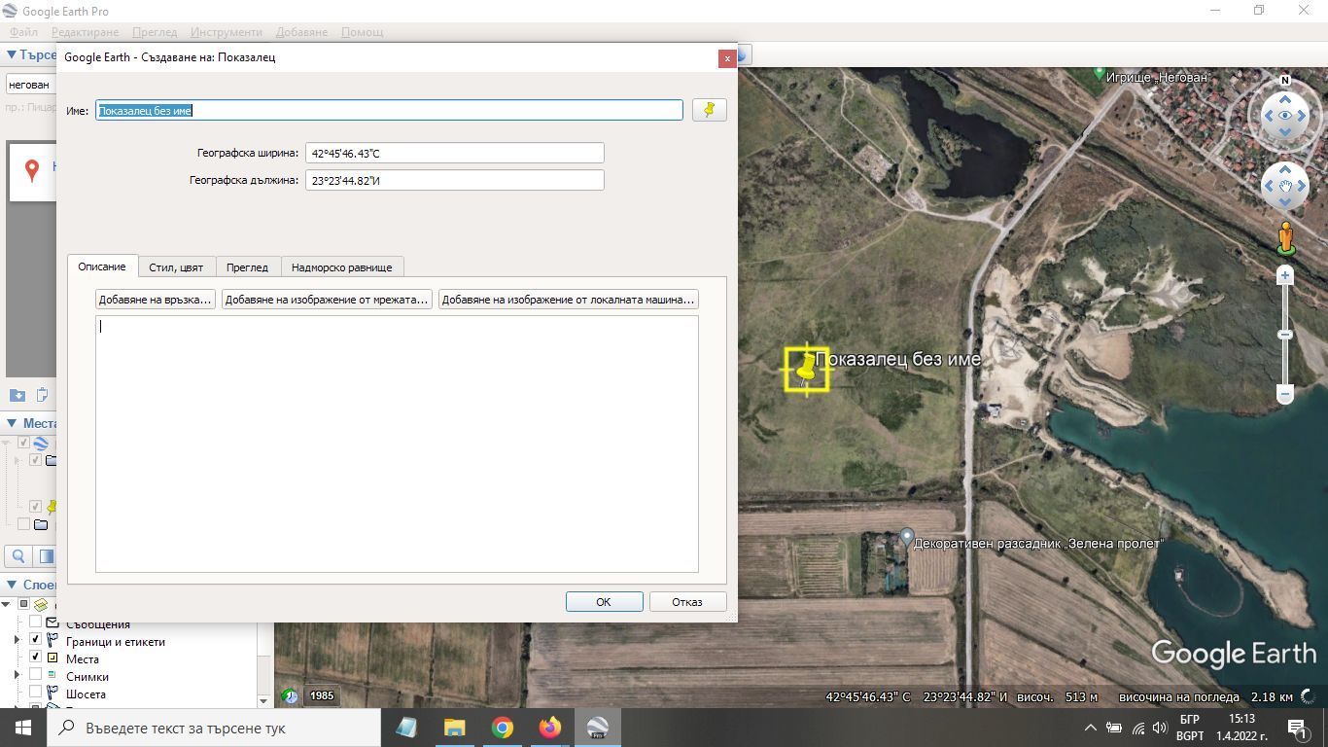Collapse the Слоеве panel
The image size is (1328, 747).
coord(12,586)
